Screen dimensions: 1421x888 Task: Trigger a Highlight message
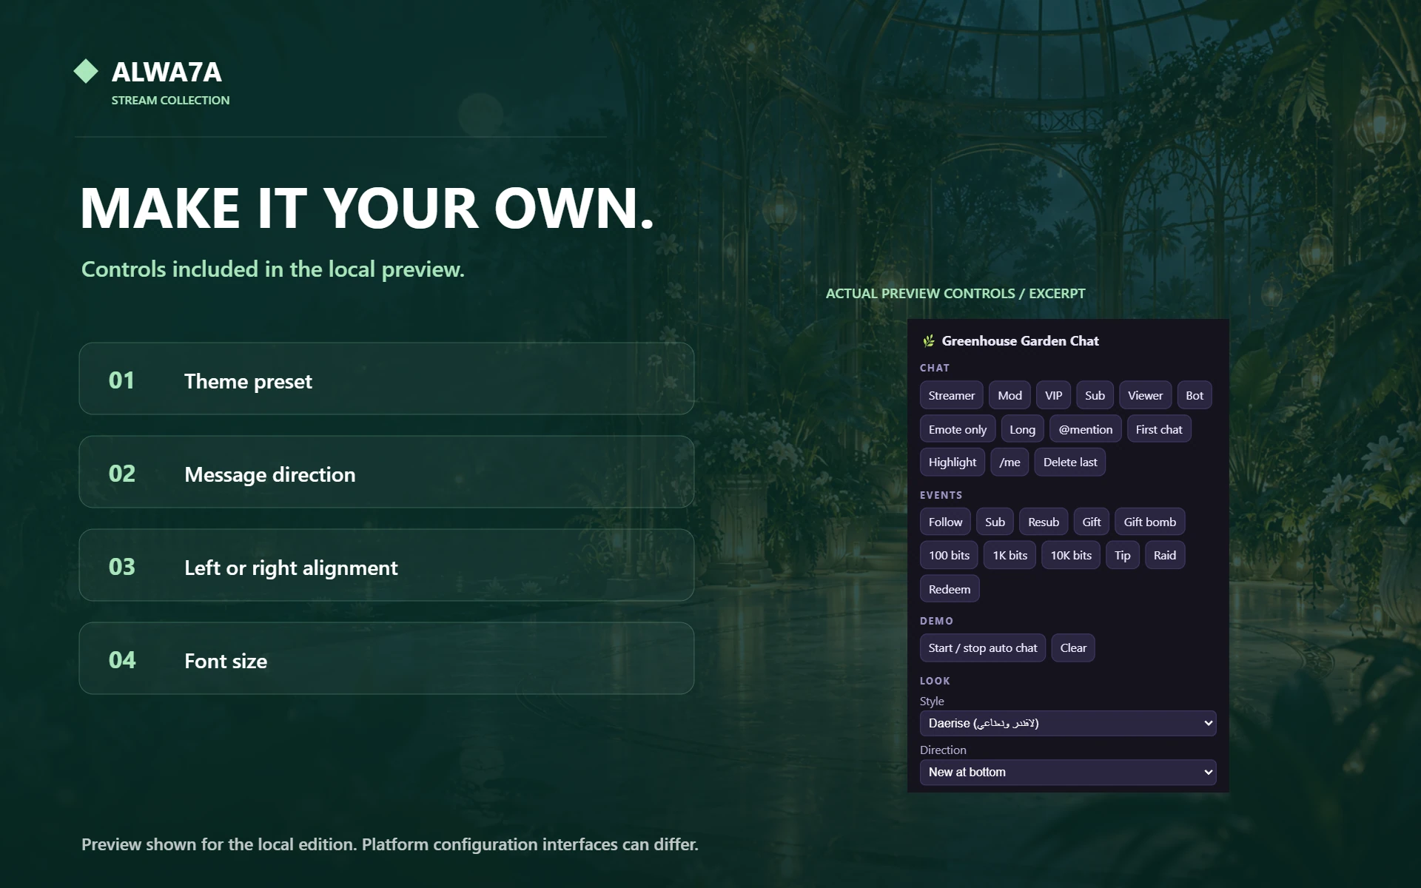click(x=953, y=462)
